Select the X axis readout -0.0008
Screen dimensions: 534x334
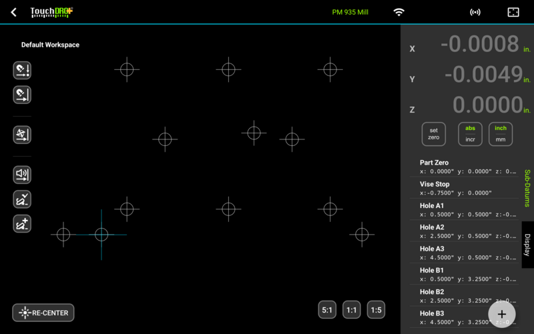[x=479, y=44]
